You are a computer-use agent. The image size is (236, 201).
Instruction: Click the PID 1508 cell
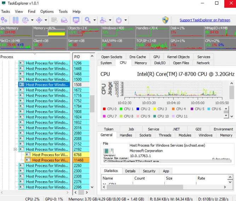(81, 85)
